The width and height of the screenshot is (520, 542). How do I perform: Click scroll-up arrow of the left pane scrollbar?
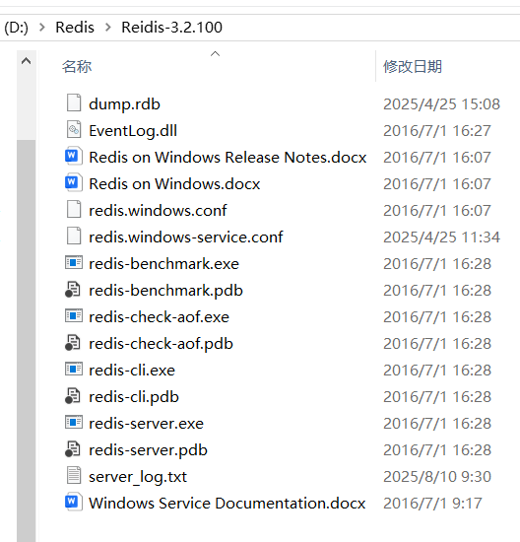27,61
